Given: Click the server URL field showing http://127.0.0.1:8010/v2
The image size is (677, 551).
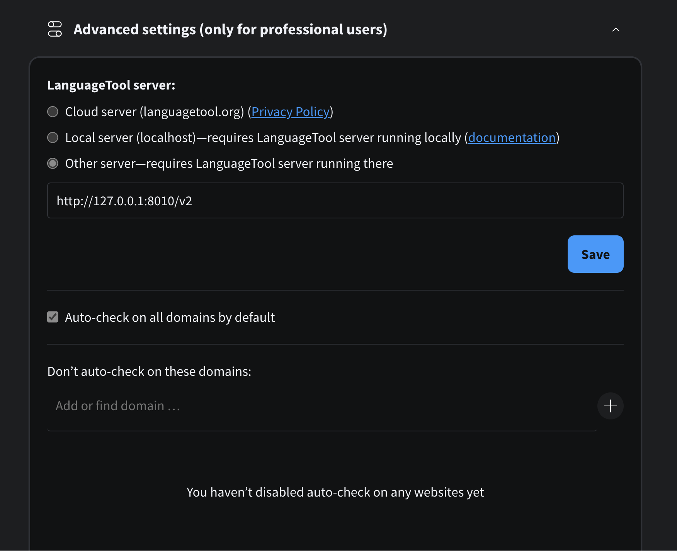Looking at the screenshot, I should pos(335,201).
